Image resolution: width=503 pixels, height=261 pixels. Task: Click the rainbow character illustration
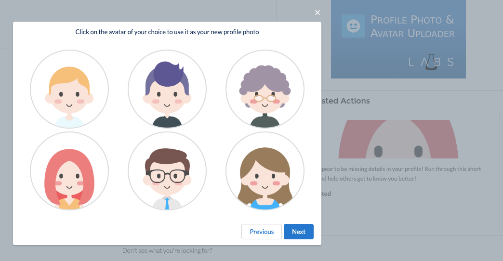pos(398,140)
